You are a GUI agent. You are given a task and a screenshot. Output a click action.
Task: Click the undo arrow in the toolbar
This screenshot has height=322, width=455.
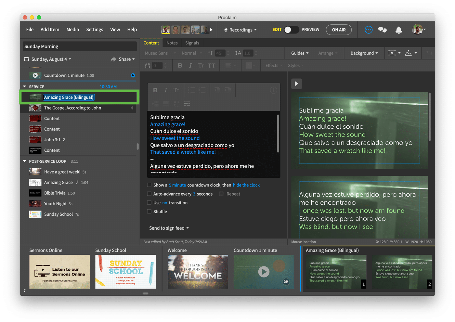point(429,53)
